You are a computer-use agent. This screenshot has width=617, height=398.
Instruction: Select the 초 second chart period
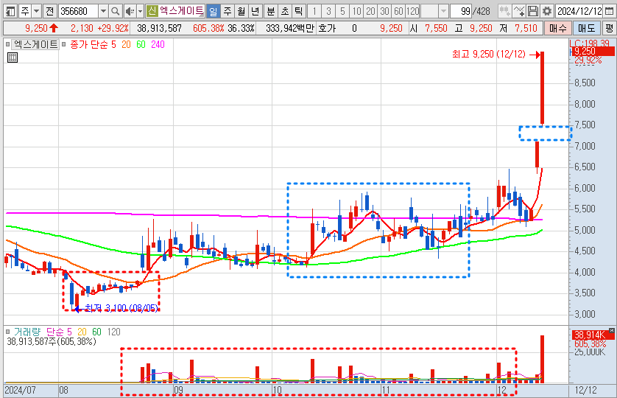pyautogui.click(x=285, y=11)
